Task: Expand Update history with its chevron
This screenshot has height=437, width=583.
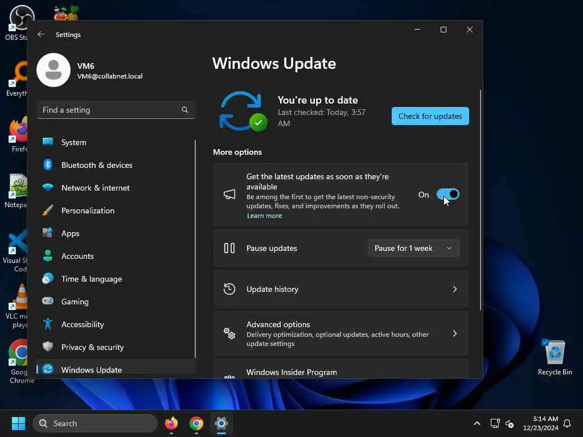Action: click(454, 289)
